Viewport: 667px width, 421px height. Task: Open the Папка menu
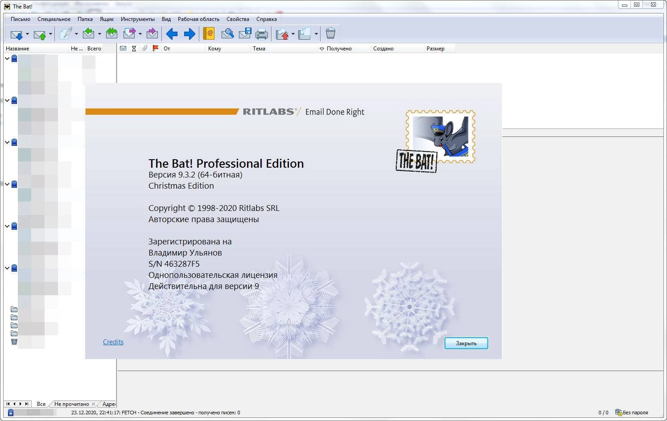point(85,19)
